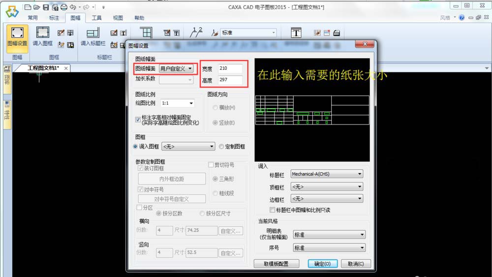492x277 pixels.
Task: Choose 定制图框 radio option
Action: 221,147
